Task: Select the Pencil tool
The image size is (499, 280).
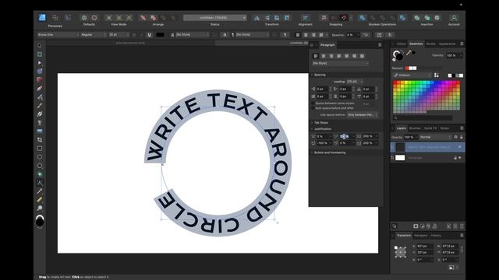Action: pos(40,97)
